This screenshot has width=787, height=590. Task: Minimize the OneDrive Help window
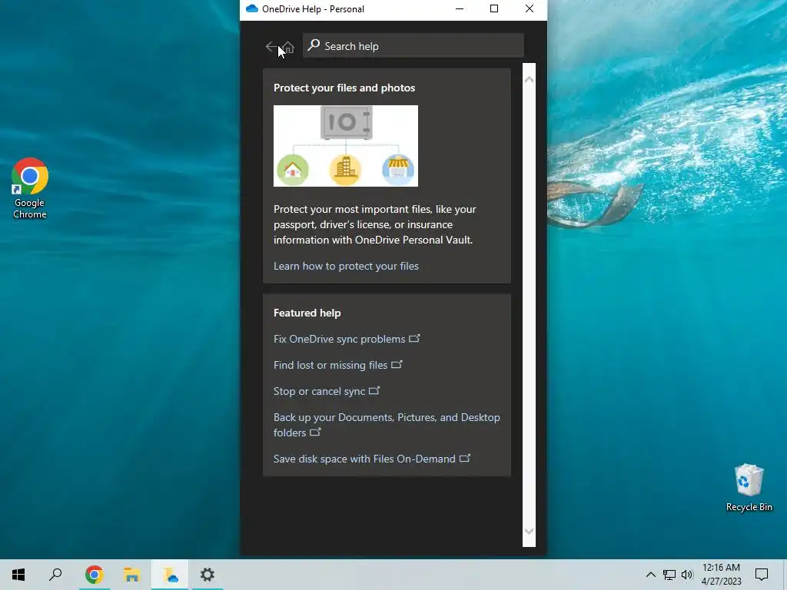pos(460,9)
